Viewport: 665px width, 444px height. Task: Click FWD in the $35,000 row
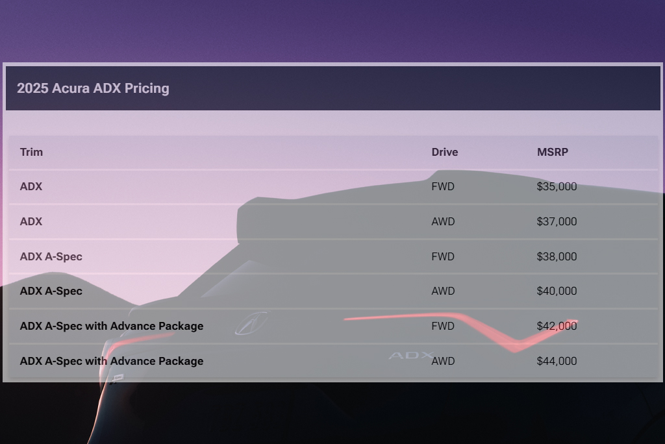point(443,187)
